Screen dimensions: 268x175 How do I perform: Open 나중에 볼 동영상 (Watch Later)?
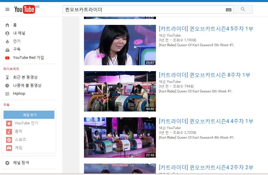pyautogui.click(x=27, y=85)
